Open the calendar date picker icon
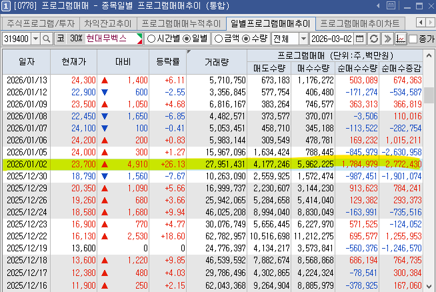Viewport: 436px width, 292px height. [x=361, y=39]
